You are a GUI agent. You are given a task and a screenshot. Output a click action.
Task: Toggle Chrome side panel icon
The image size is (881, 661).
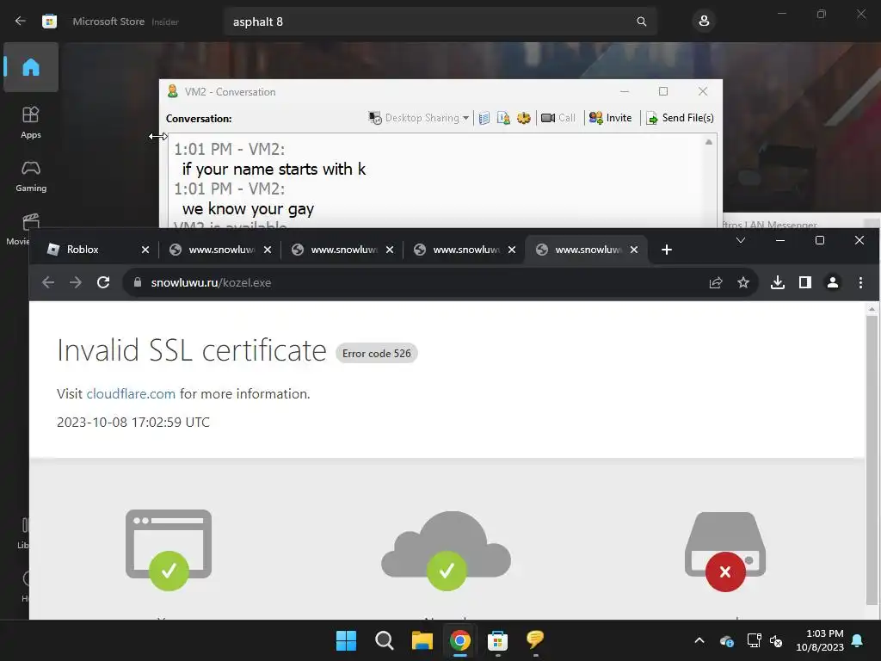click(x=805, y=282)
